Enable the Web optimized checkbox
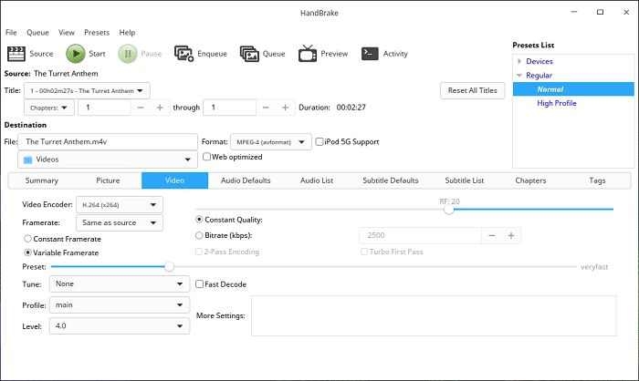 (207, 157)
